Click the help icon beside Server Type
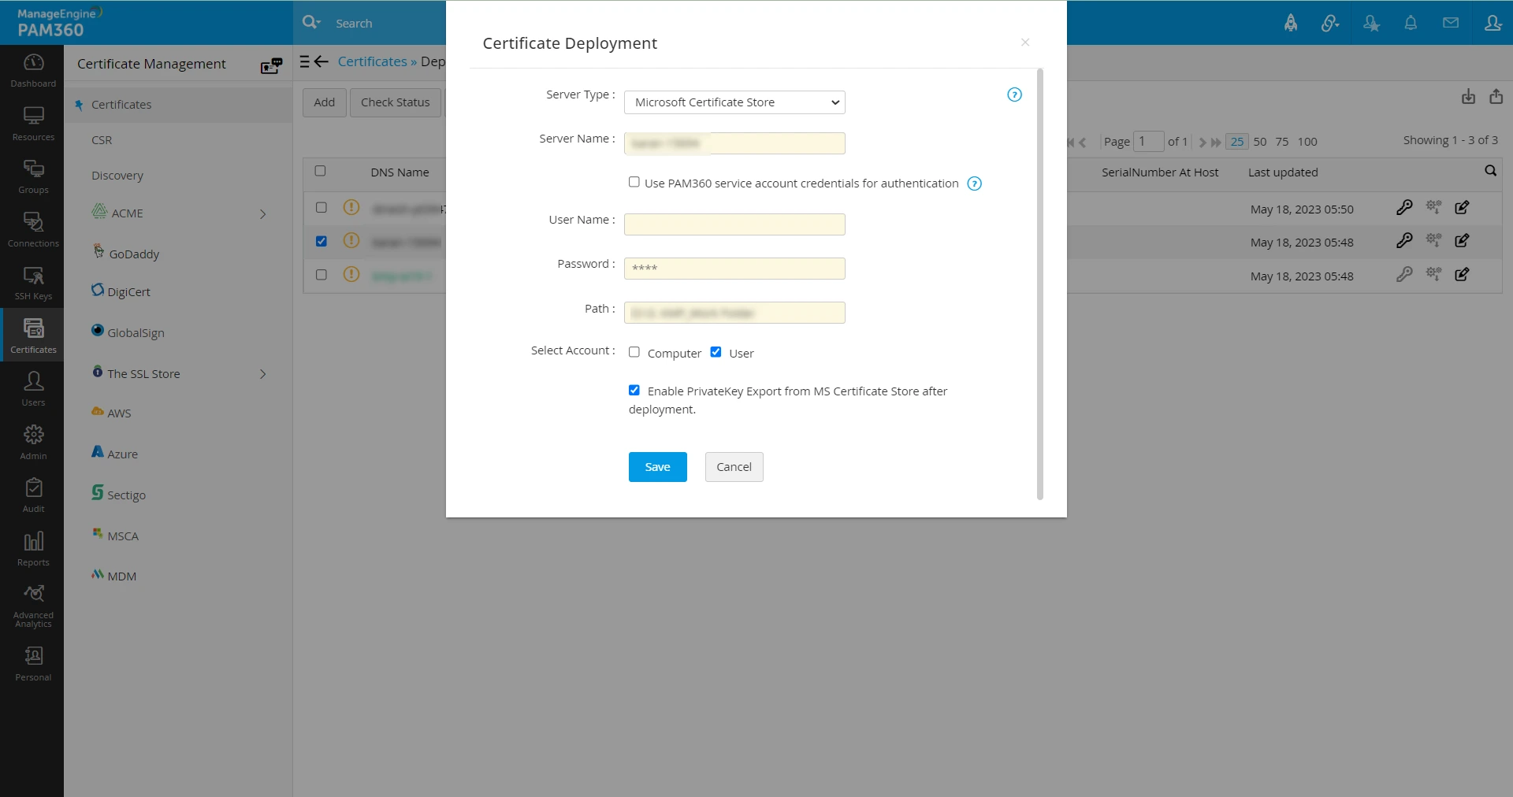The image size is (1513, 797). (1014, 95)
